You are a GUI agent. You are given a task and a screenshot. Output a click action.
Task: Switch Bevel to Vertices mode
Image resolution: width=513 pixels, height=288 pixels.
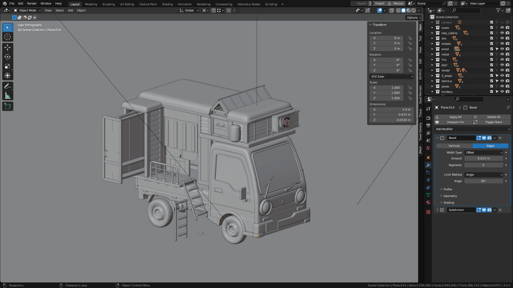454,146
